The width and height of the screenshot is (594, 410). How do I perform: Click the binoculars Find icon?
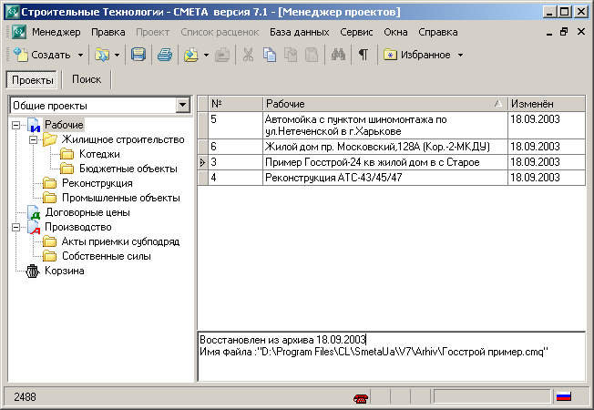[x=338, y=55]
